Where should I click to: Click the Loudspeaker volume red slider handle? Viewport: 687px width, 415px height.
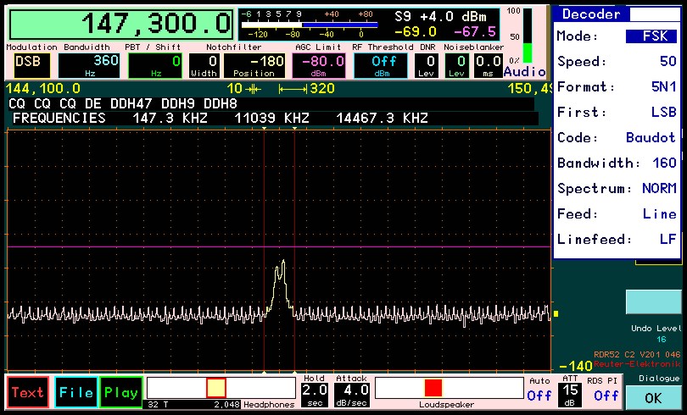433,388
